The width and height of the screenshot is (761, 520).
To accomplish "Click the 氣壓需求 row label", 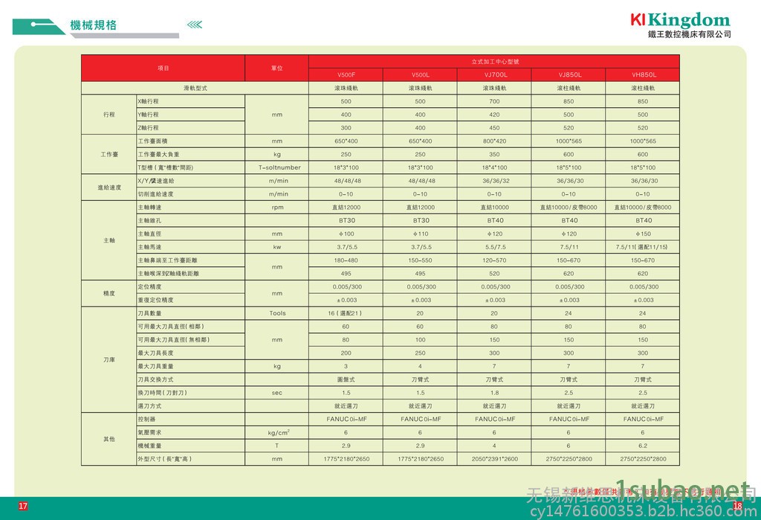I will 149,432.
